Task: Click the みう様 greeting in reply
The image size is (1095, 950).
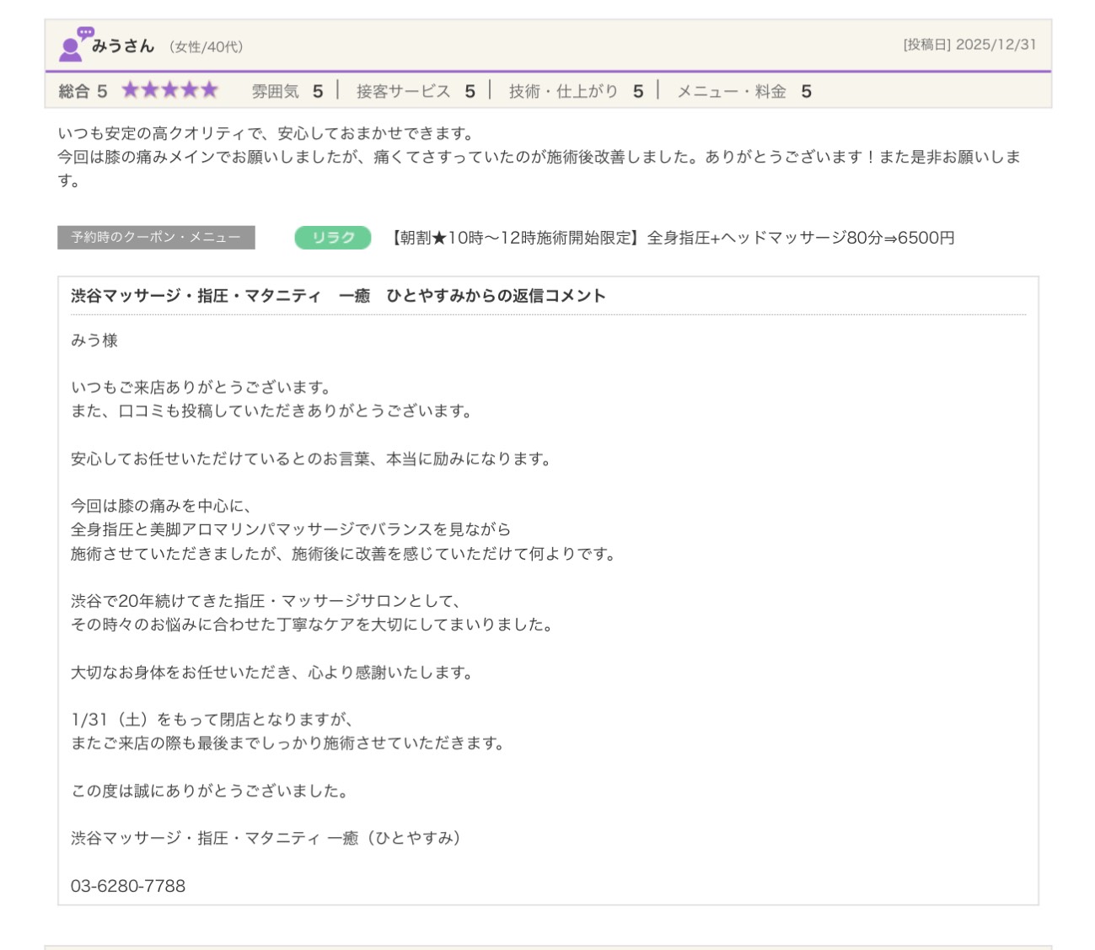Action: pyautogui.click(x=94, y=341)
